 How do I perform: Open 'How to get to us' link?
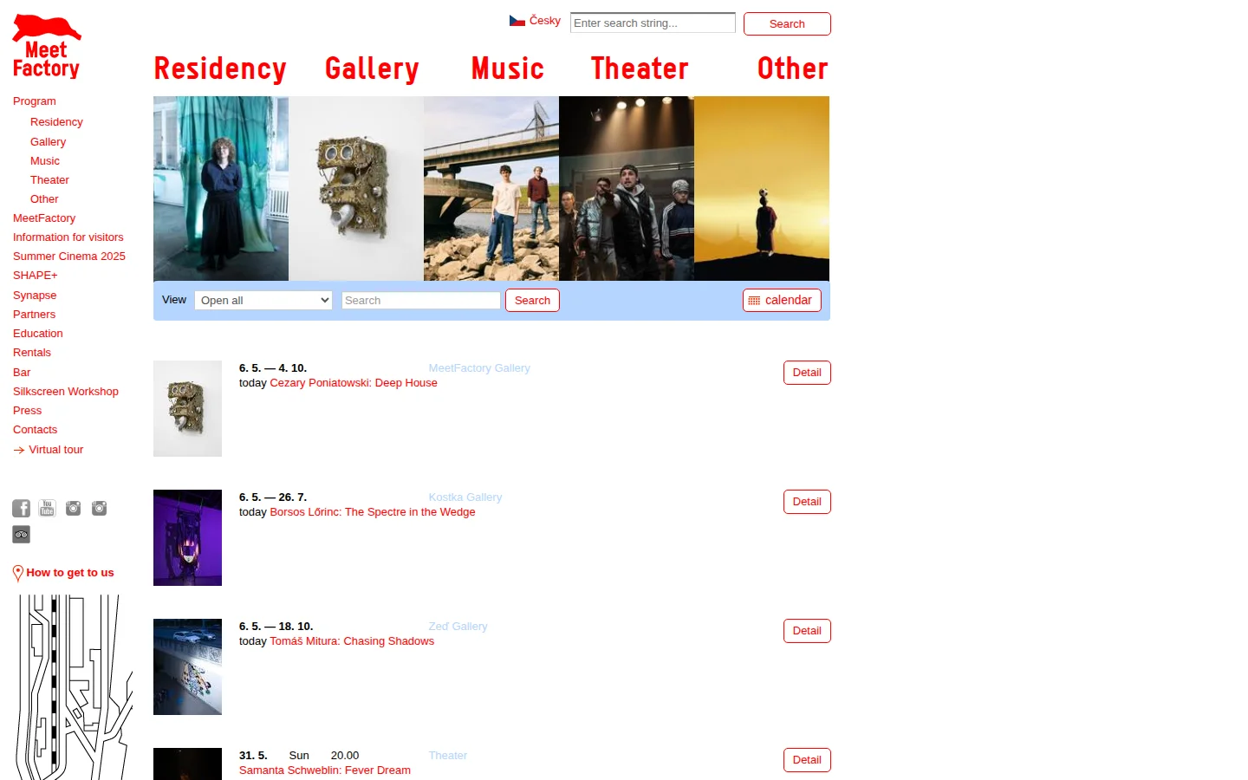[70, 573]
